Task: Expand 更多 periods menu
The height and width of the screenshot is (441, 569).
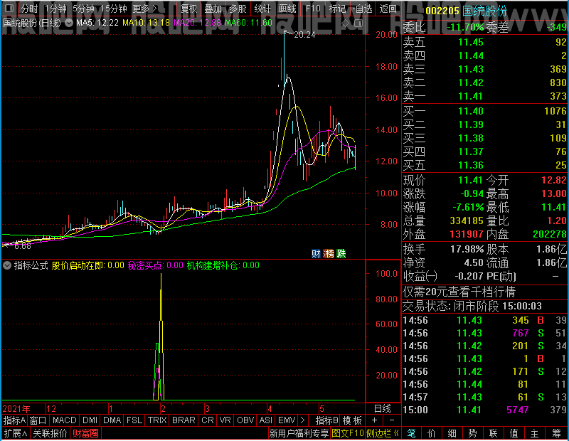Action: click(144, 9)
